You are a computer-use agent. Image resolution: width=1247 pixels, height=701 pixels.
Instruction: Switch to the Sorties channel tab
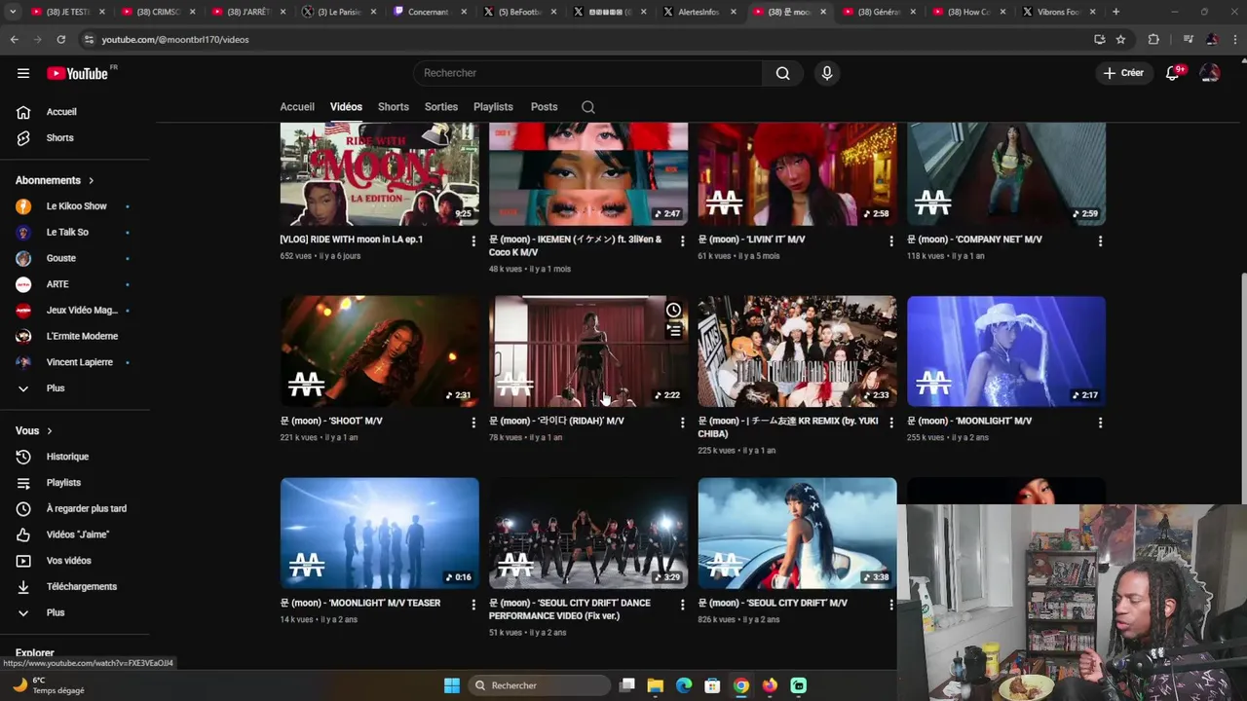click(x=441, y=107)
